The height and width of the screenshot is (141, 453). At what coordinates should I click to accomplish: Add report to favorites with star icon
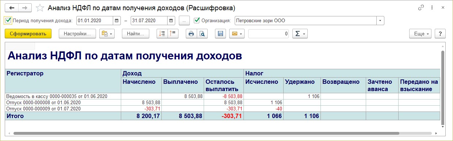[x=41, y=8]
